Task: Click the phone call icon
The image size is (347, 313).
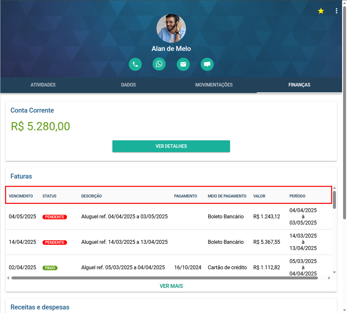Action: (135, 64)
